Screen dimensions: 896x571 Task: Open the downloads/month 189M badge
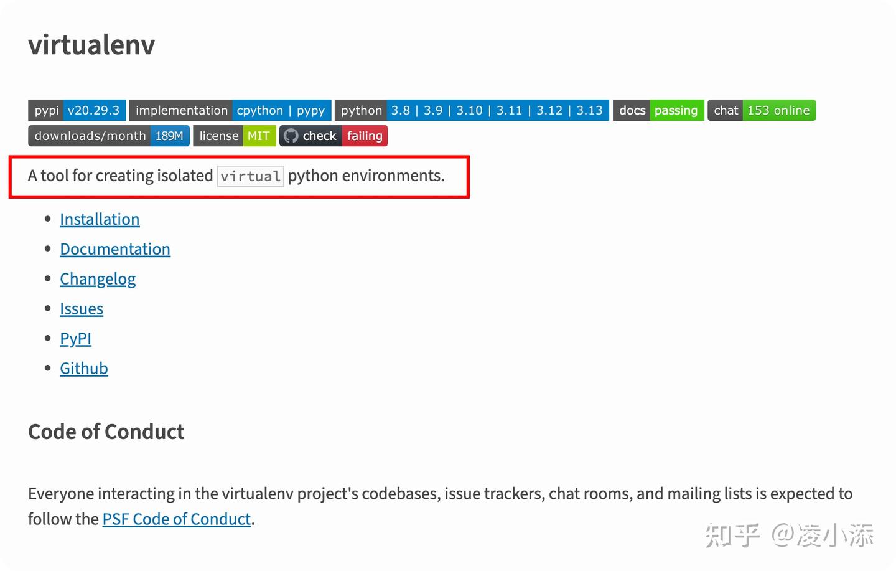click(x=109, y=136)
